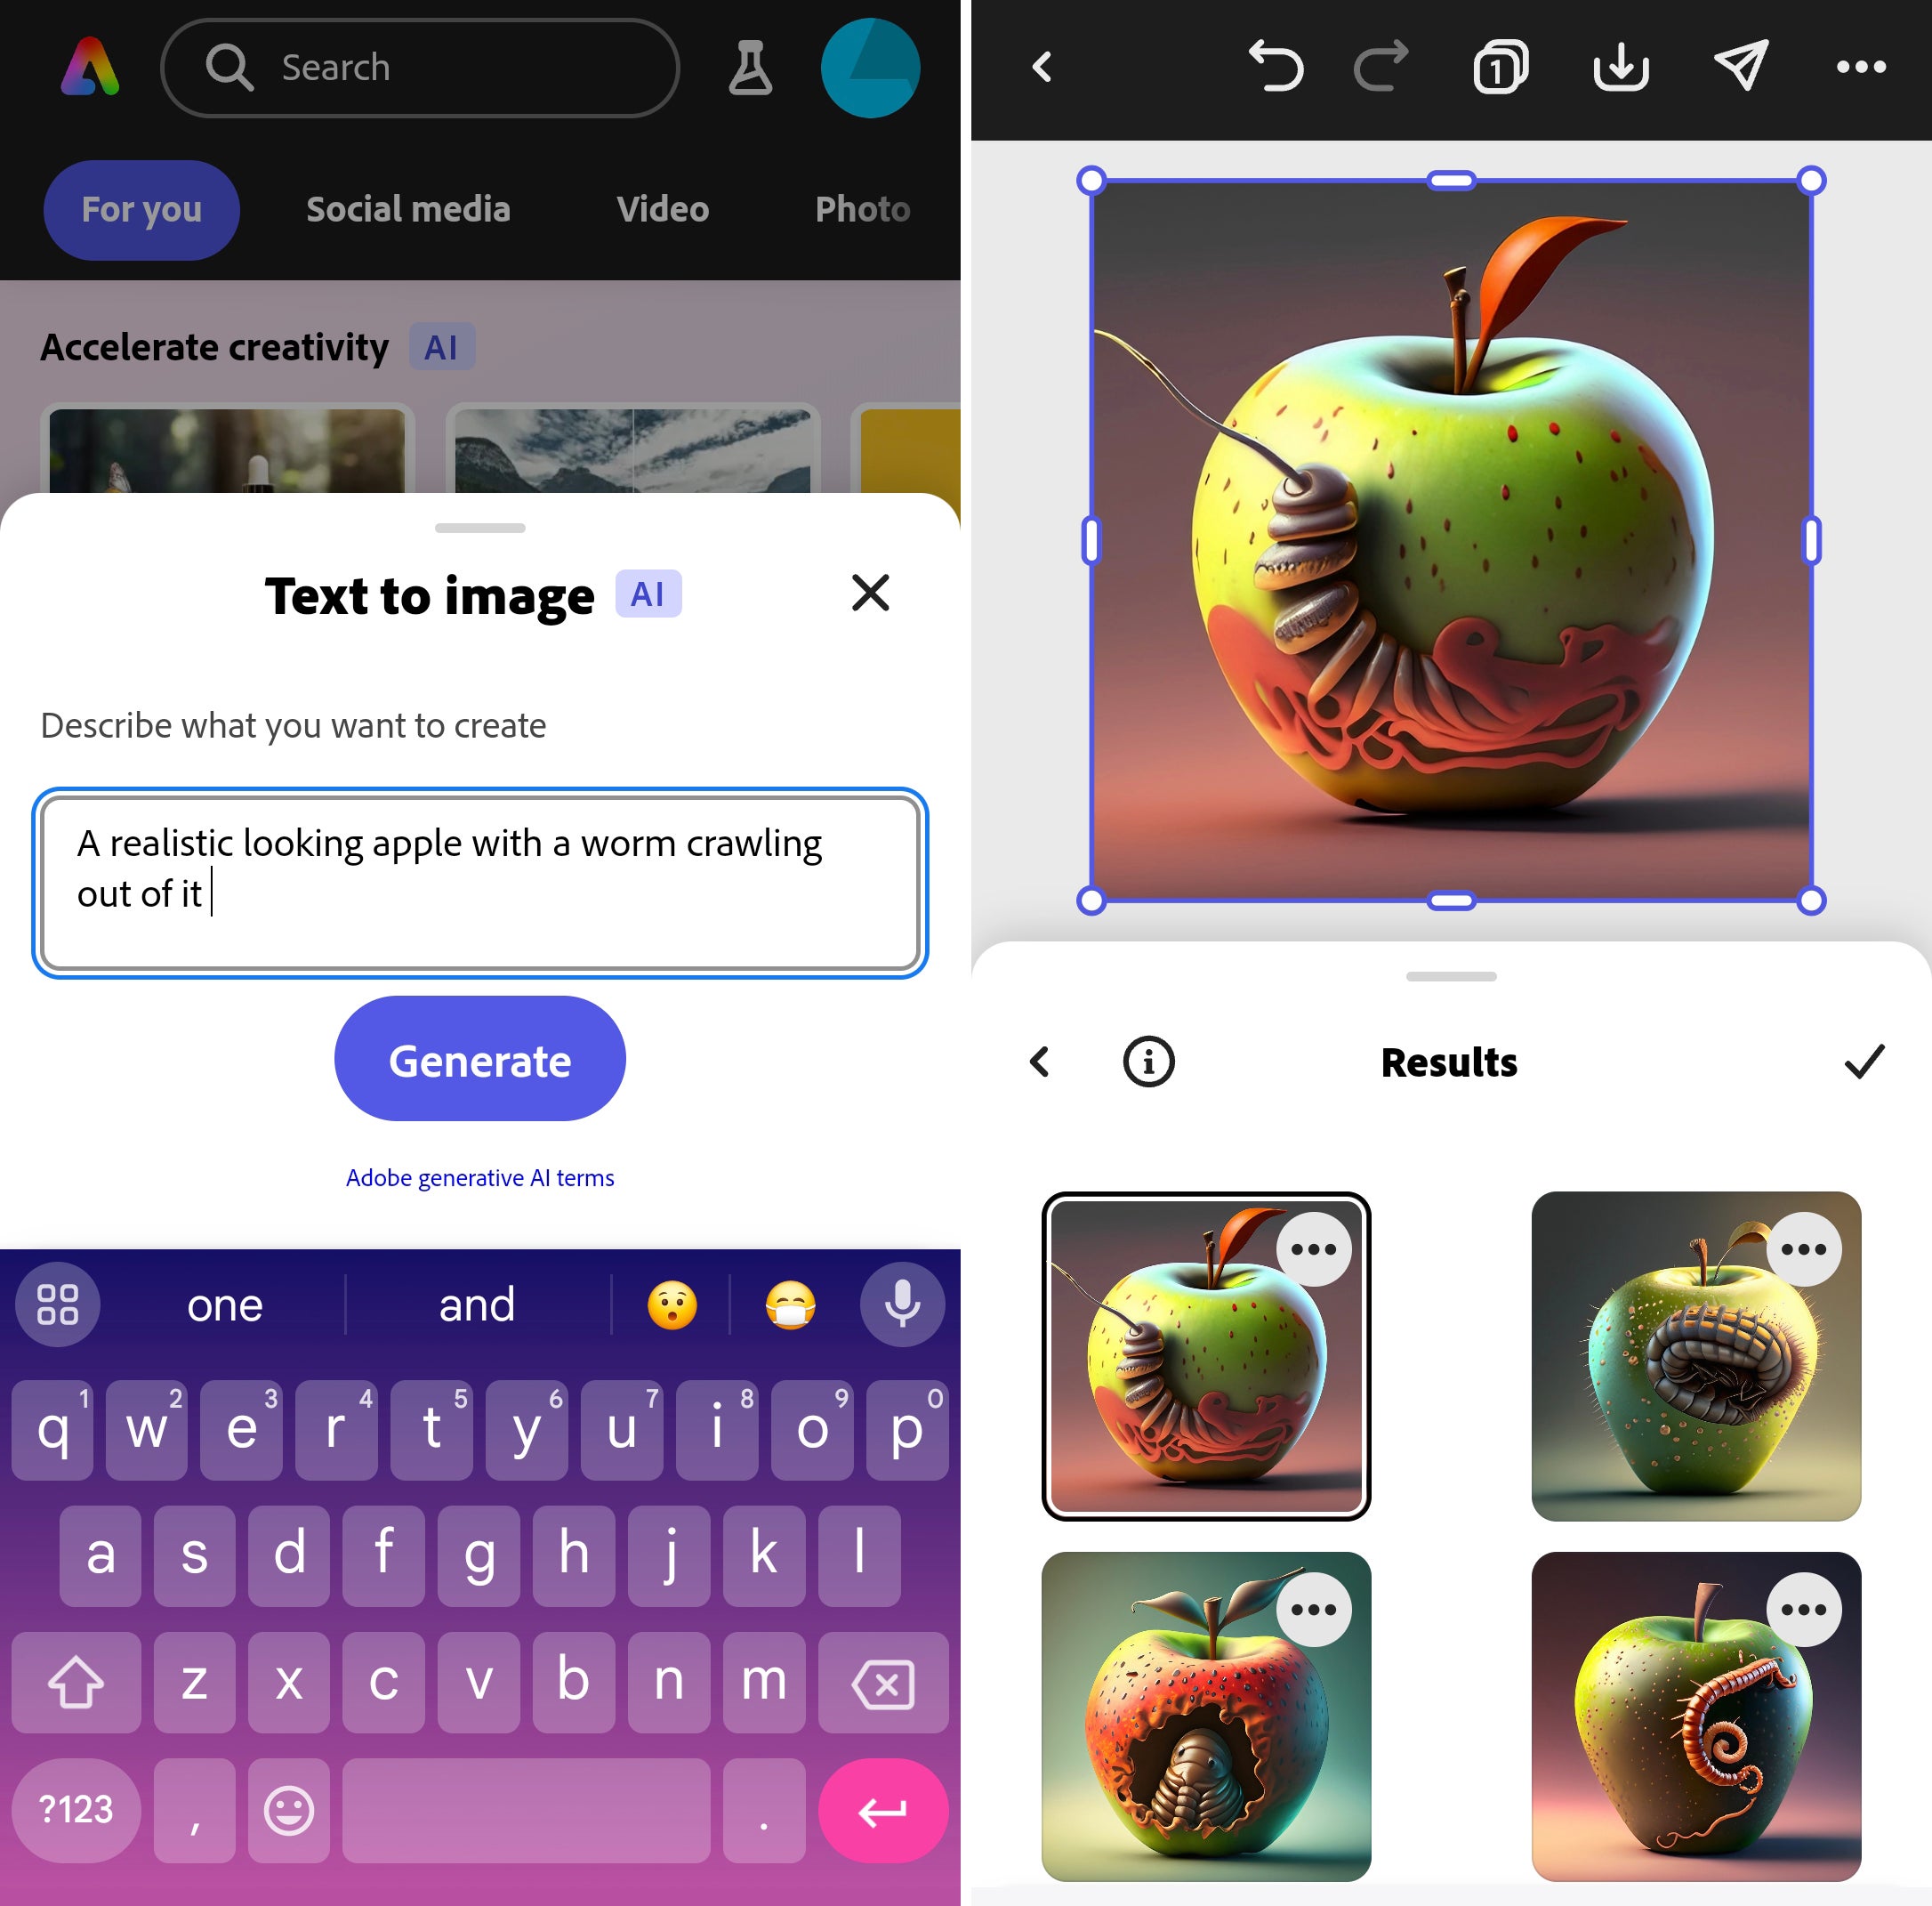Select the 'For you' tab
This screenshot has height=1906, width=1932.
tap(140, 207)
